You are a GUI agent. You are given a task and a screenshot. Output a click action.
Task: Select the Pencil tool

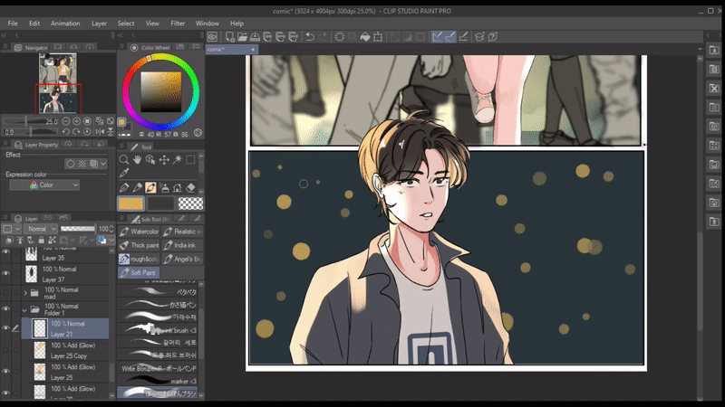(x=138, y=187)
